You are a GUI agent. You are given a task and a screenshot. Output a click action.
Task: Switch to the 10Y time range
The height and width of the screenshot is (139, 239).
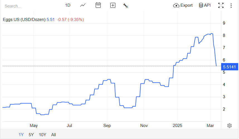[x=42, y=135]
